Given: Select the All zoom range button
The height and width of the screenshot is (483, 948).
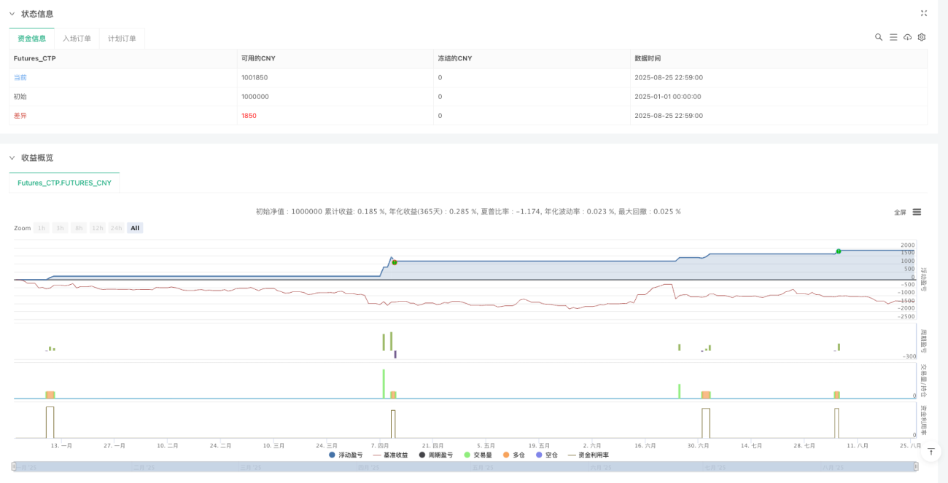Looking at the screenshot, I should (x=135, y=228).
